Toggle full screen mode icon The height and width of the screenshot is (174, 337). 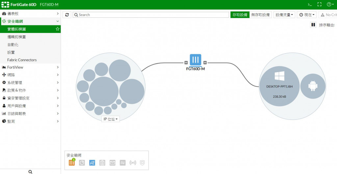319,5
